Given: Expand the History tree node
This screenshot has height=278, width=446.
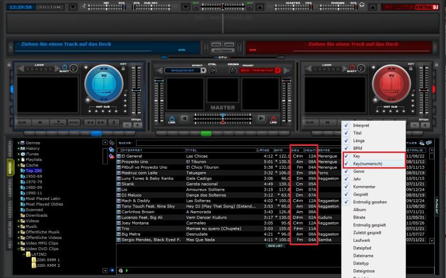Looking at the screenshot, I should [18, 148].
